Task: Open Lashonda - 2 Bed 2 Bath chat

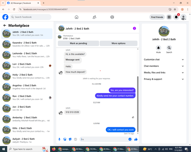Action: (27, 55)
